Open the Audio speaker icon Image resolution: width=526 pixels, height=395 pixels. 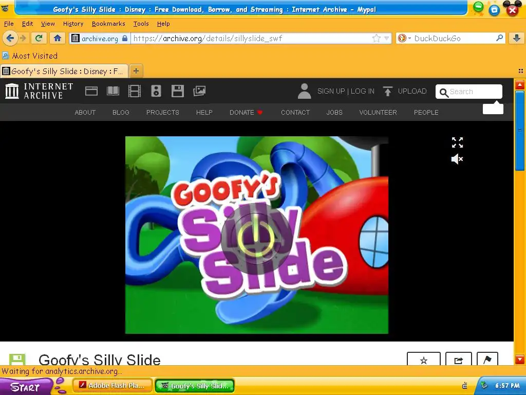coord(156,91)
